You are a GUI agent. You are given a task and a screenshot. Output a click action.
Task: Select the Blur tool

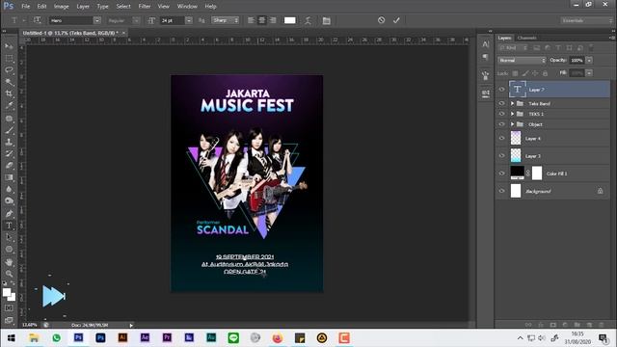(x=9, y=189)
